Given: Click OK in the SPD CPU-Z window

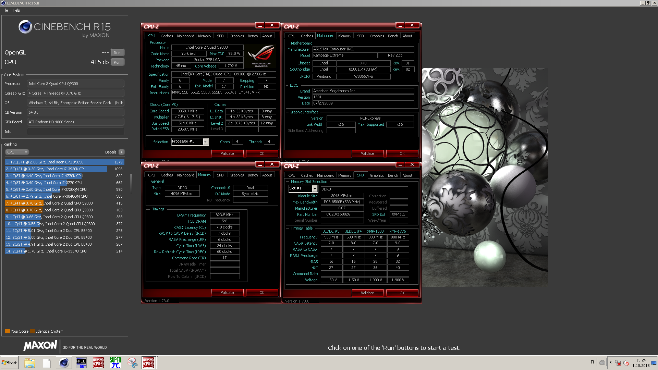Looking at the screenshot, I should pos(402,293).
